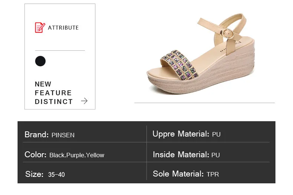The image size is (293, 195).
Task: Select the 35-40 size value
Action: click(x=56, y=175)
